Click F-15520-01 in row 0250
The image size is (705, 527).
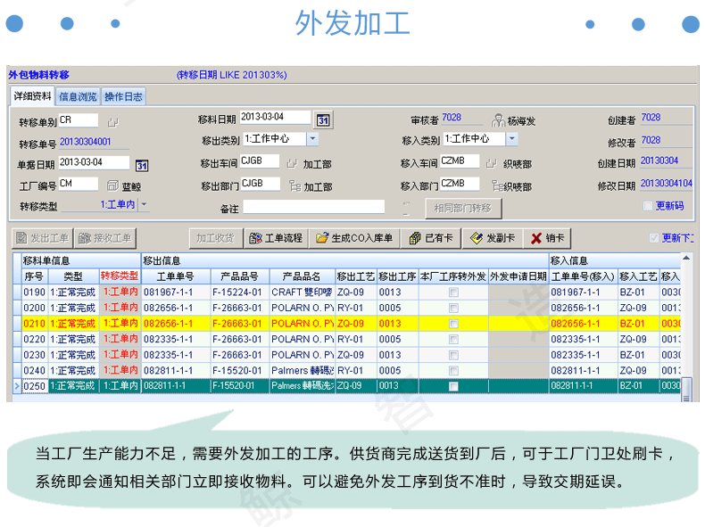coord(240,386)
